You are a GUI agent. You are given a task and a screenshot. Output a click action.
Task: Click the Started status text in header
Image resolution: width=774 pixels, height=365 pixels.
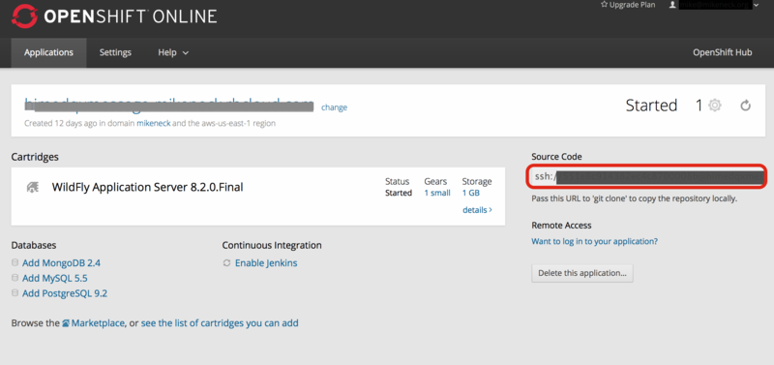click(x=651, y=106)
